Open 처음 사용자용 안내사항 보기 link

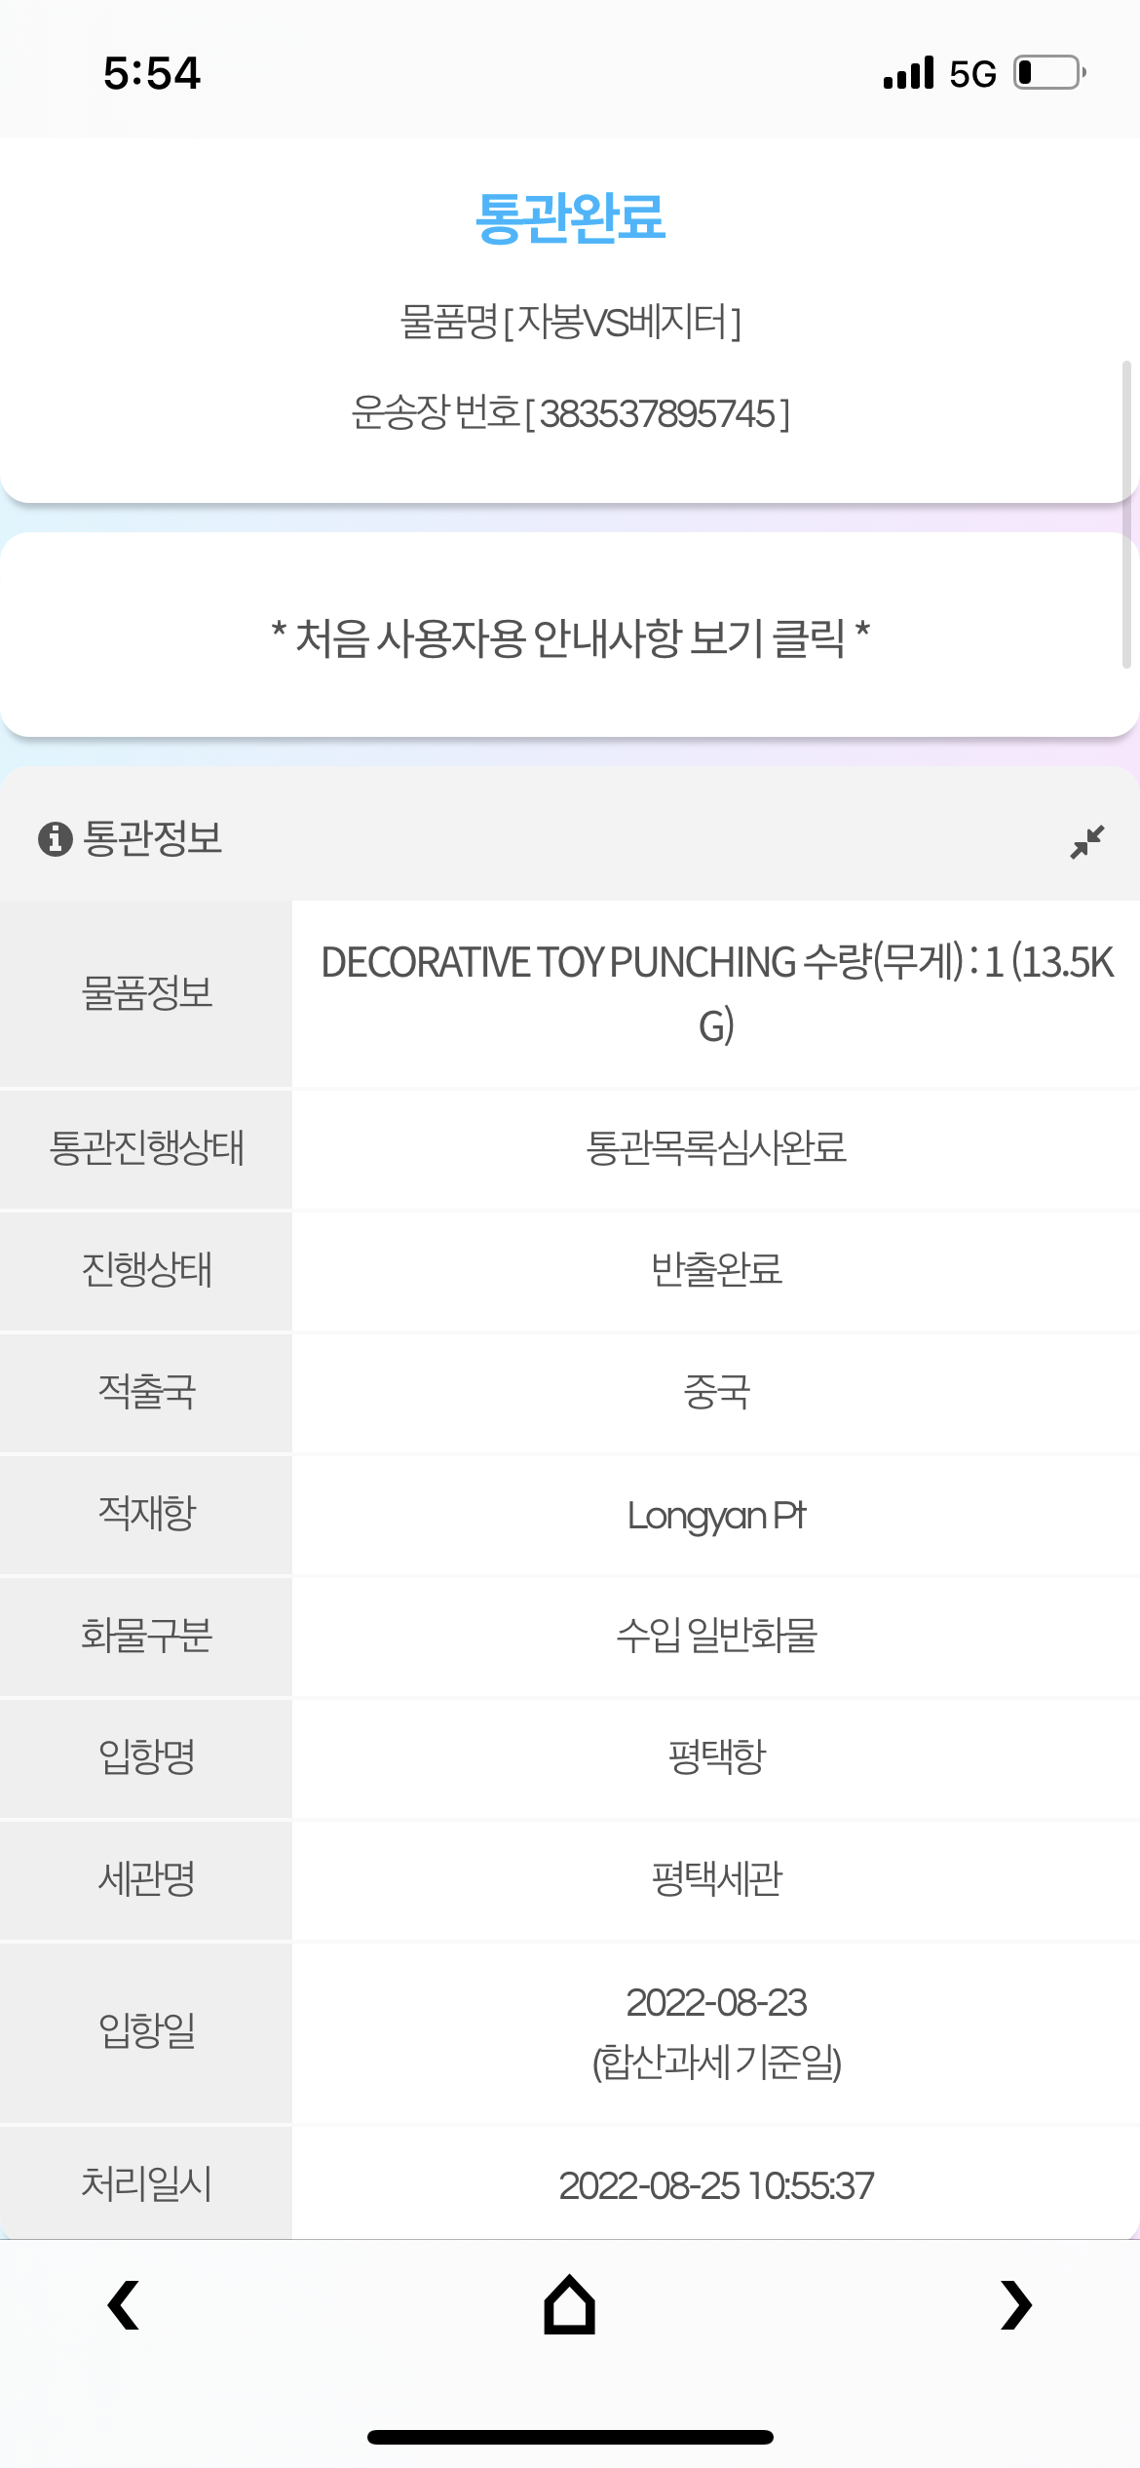coord(570,638)
